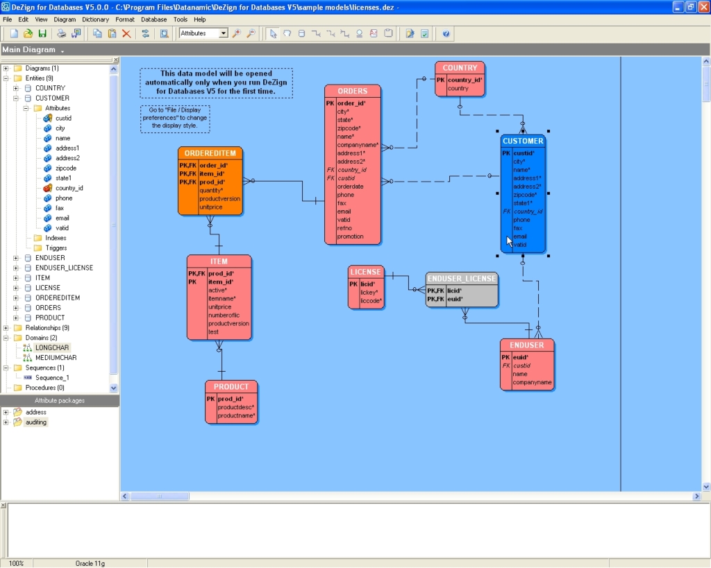Open the Dictionary menu

coord(95,19)
